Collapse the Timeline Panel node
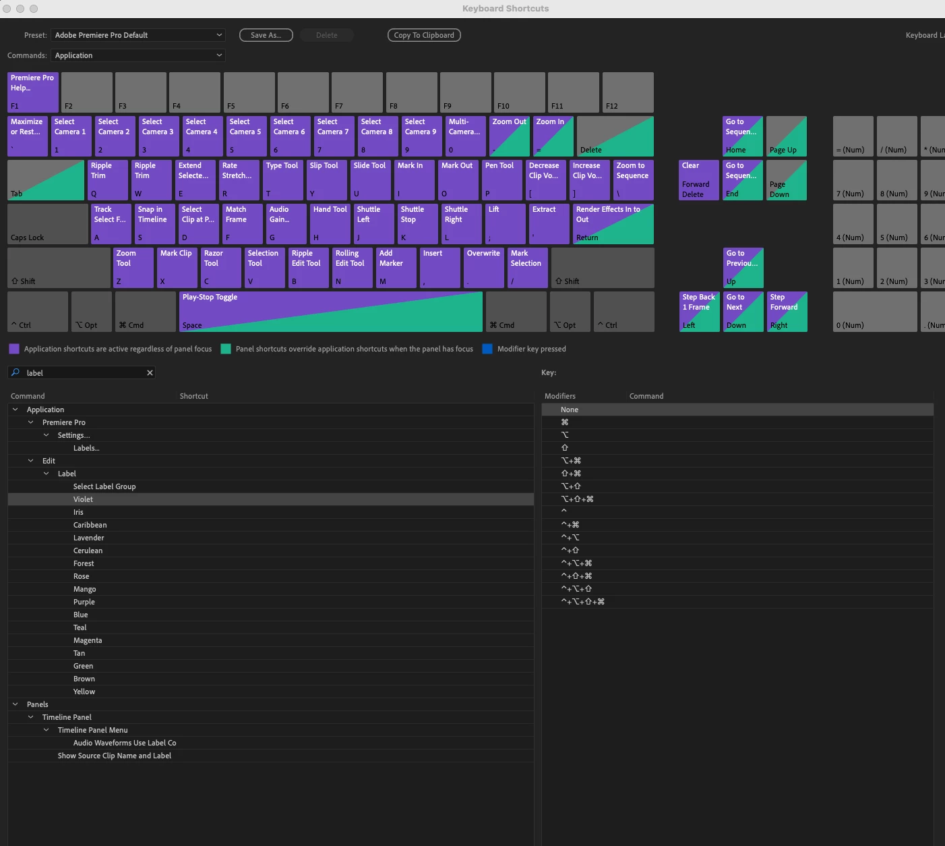The height and width of the screenshot is (846, 945). click(x=30, y=717)
